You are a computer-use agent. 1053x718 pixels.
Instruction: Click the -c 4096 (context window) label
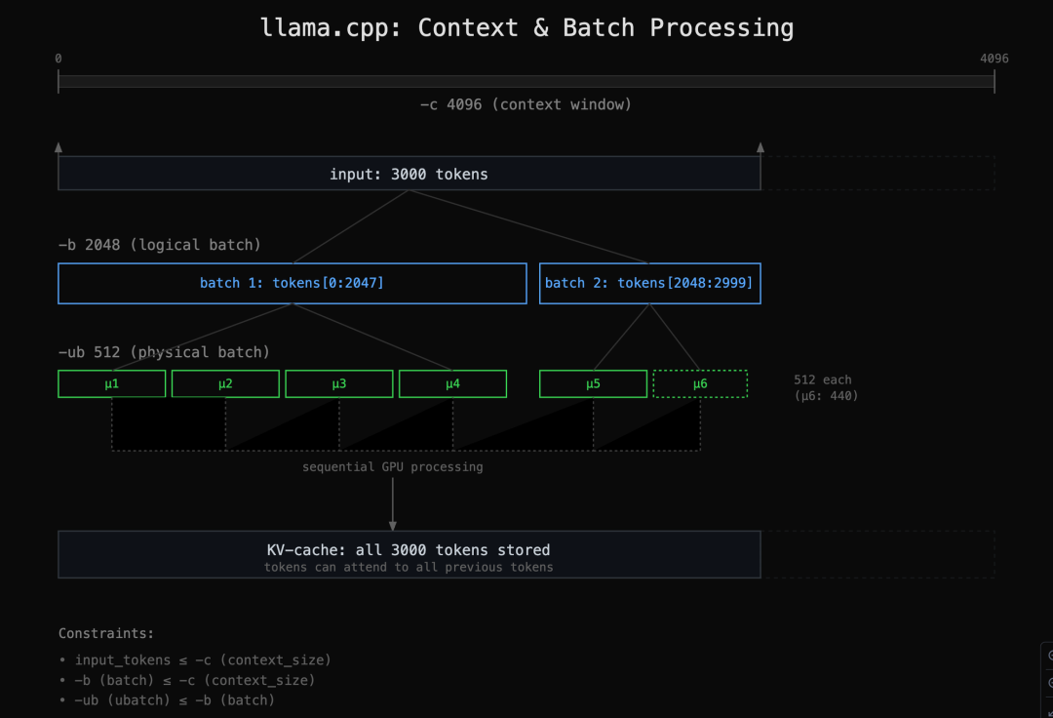pos(526,104)
